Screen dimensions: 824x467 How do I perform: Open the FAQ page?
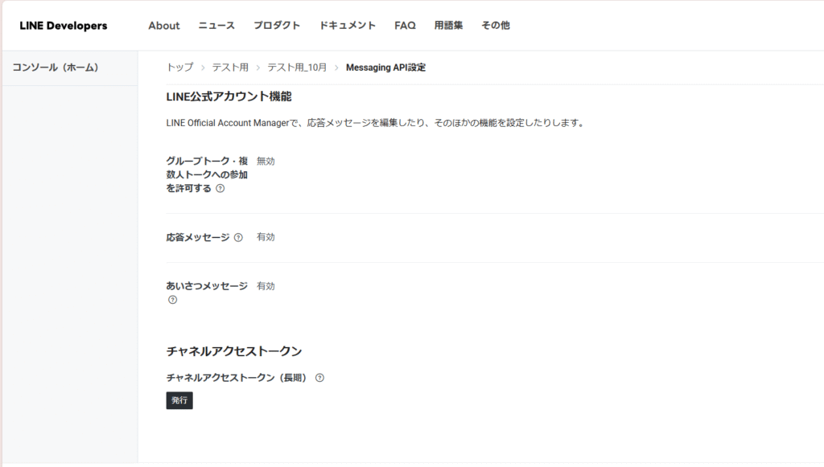(x=405, y=26)
